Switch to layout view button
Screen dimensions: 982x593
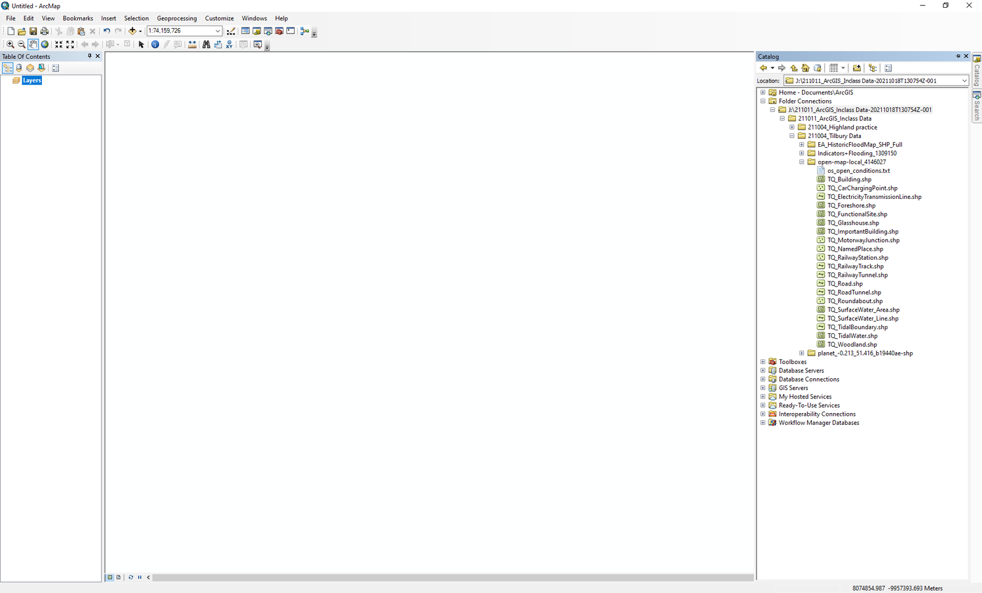pos(118,577)
